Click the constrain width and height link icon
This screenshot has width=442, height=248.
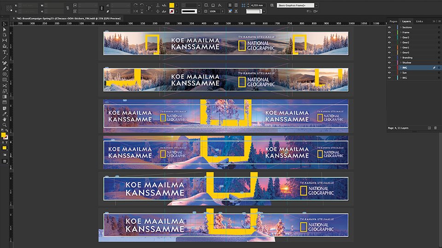(x=68, y=8)
